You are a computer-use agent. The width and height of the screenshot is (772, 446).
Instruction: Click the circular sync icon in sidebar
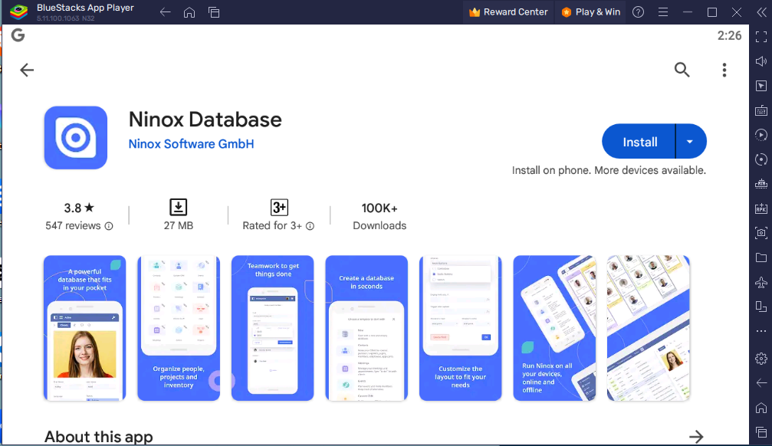click(761, 159)
